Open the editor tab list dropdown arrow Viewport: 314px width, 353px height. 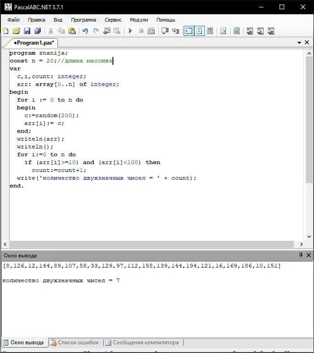[299, 43]
